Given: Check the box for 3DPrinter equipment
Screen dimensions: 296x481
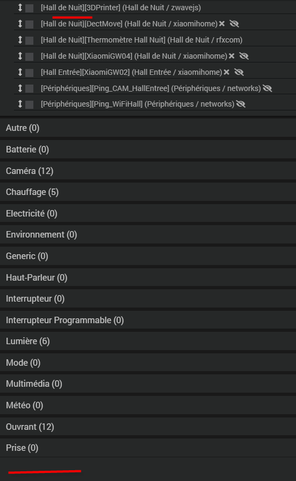Looking at the screenshot, I should [x=30, y=8].
